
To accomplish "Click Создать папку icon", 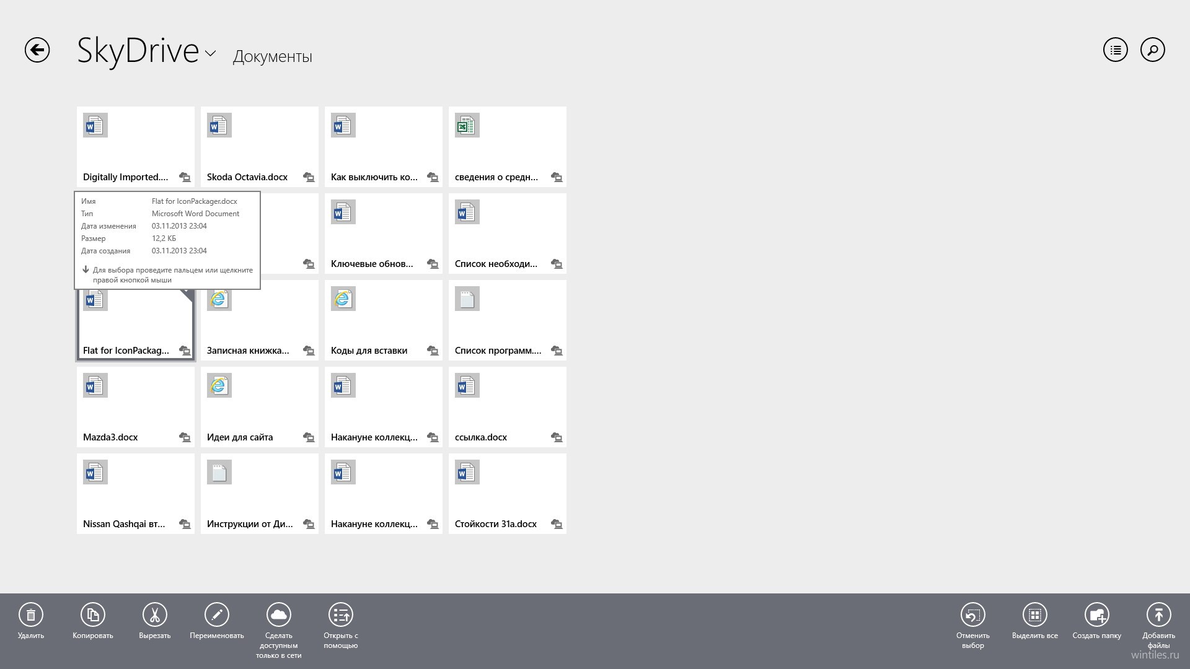I will (x=1097, y=614).
